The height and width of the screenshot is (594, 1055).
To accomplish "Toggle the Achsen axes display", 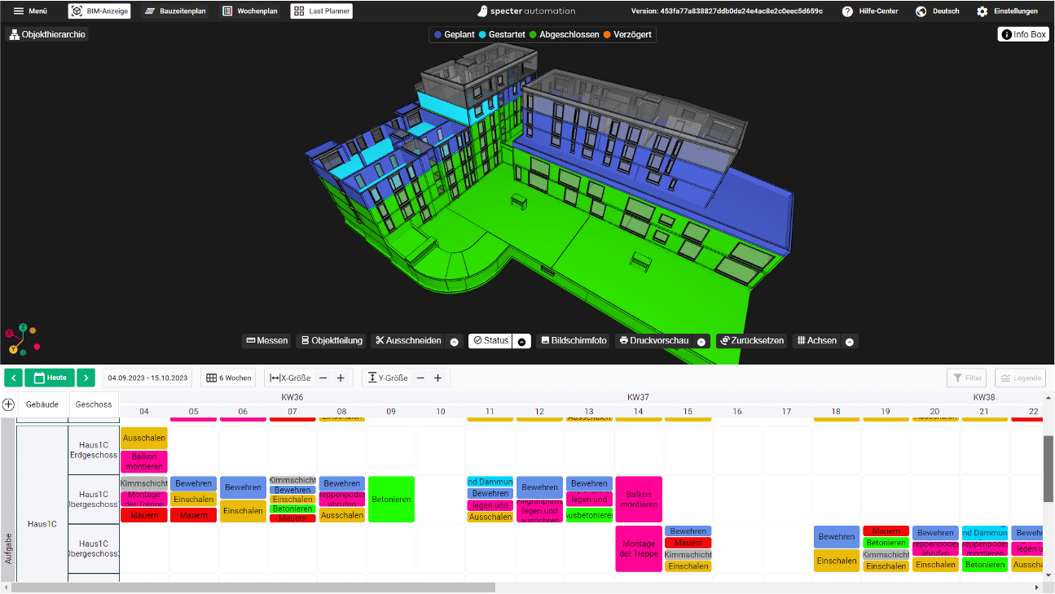I will click(816, 340).
